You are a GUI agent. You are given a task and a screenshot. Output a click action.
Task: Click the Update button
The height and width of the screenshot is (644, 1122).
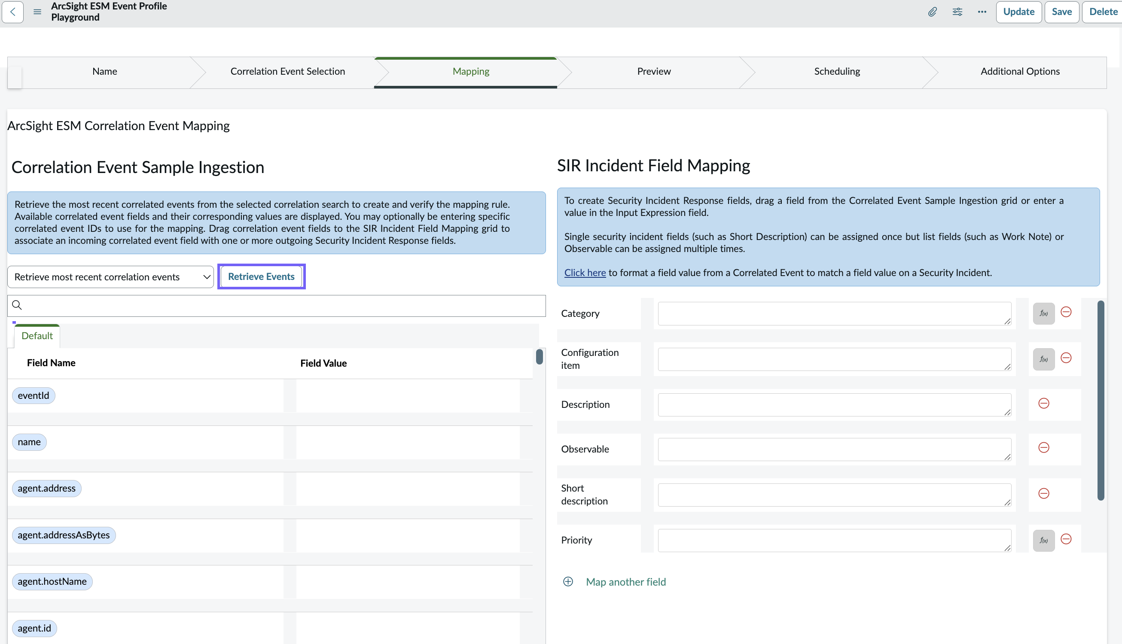[1018, 12]
